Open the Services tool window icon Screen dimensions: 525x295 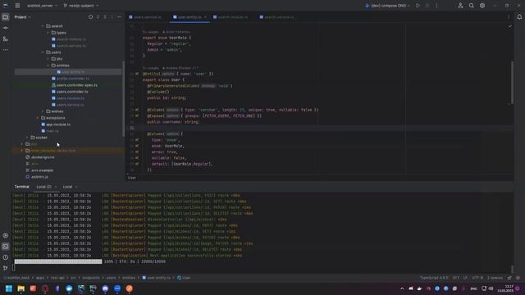click(6, 235)
